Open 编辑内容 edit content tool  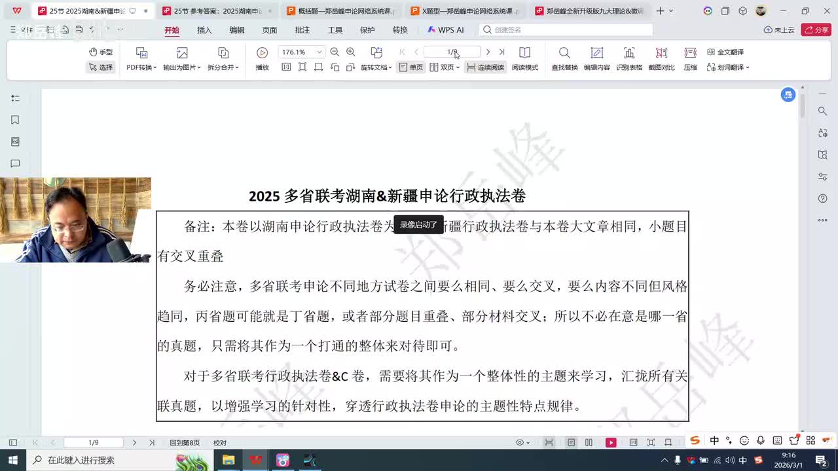coord(596,59)
